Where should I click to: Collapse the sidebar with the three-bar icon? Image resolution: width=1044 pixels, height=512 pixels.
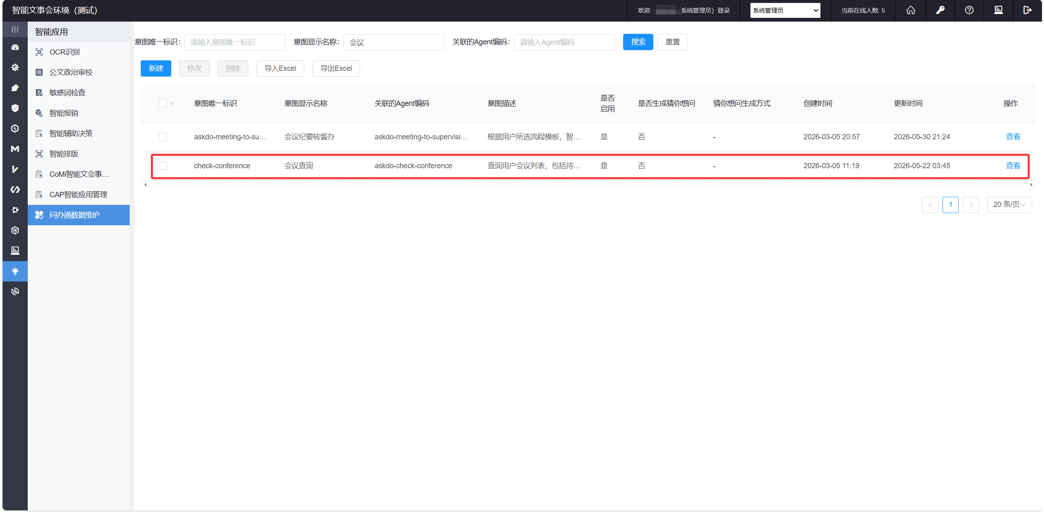pos(15,30)
